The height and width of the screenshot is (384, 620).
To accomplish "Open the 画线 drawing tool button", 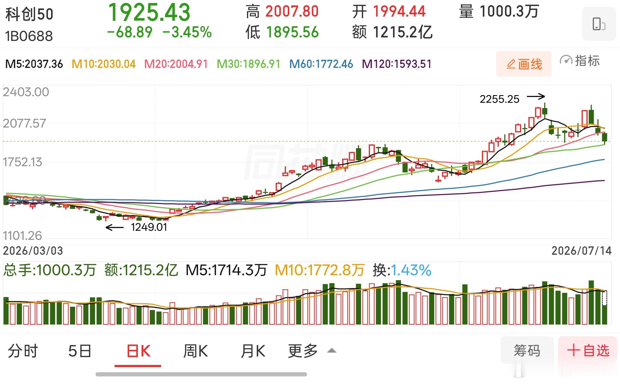I will (x=524, y=64).
